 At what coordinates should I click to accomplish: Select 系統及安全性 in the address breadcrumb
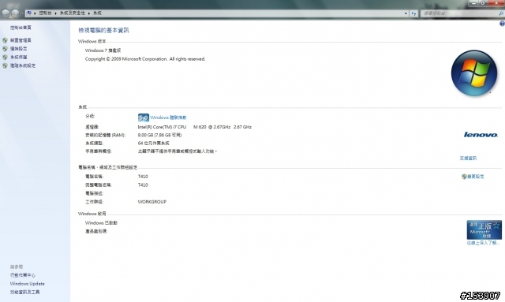point(72,13)
